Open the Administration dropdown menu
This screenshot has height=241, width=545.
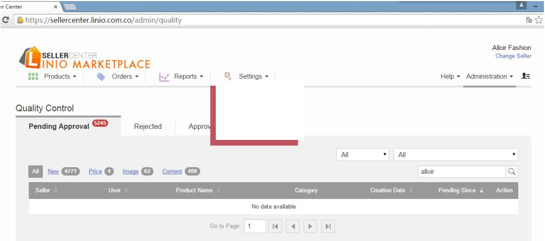(x=490, y=77)
